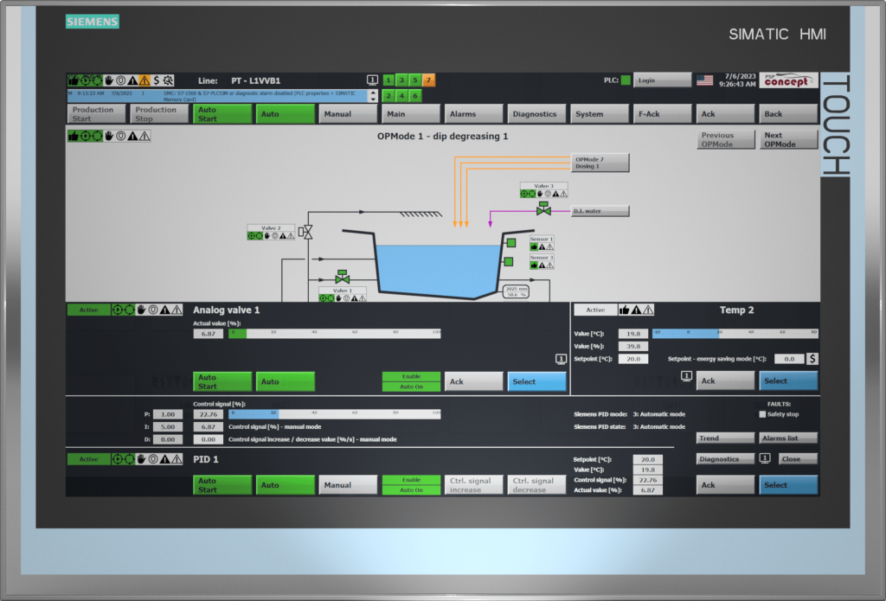Click the Control signal percentage bar
This screenshot has height=601, width=886.
pos(335,414)
